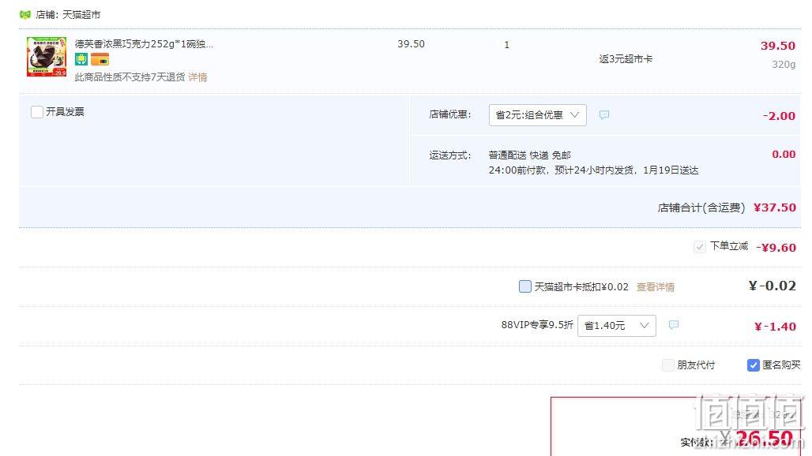Check the 天猫超市卡抵扣 checkbox
This screenshot has width=812, height=456.
coord(525,286)
